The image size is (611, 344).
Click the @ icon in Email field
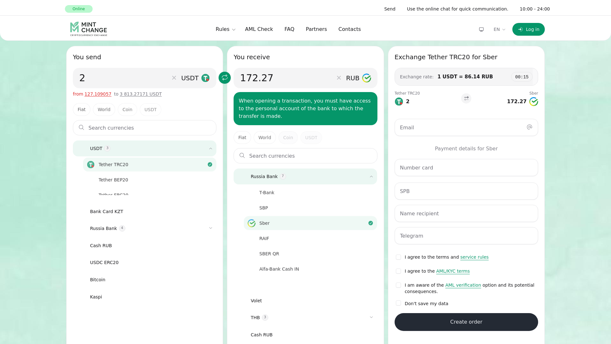tap(530, 127)
